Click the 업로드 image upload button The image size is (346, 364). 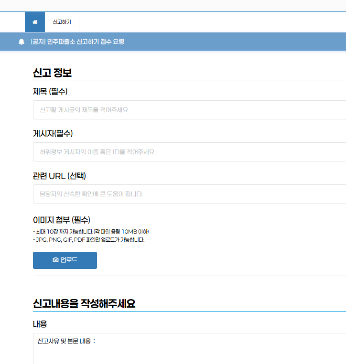point(65,260)
